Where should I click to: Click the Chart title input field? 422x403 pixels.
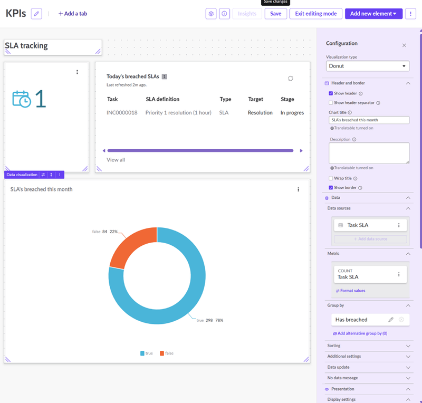click(x=369, y=120)
